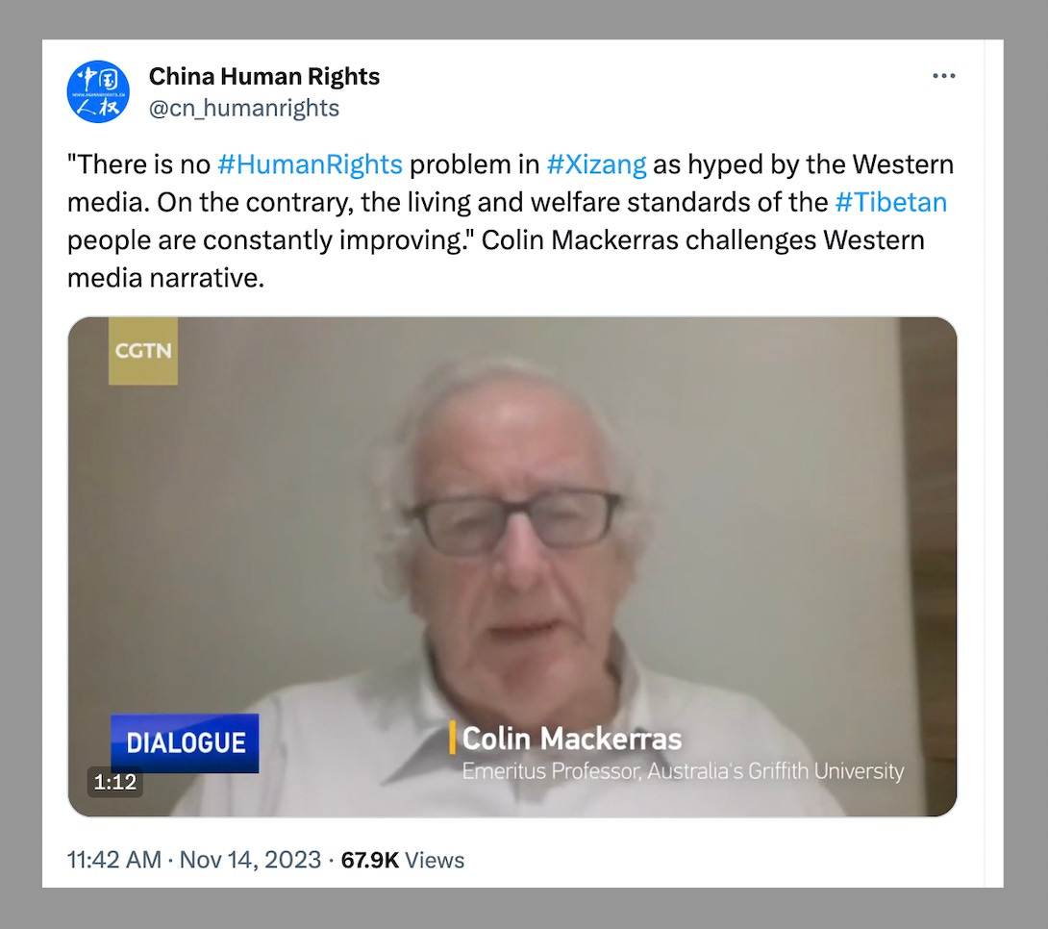This screenshot has height=929, width=1048.
Task: Open the 11:42 AM timestamp link
Action: click(x=114, y=860)
